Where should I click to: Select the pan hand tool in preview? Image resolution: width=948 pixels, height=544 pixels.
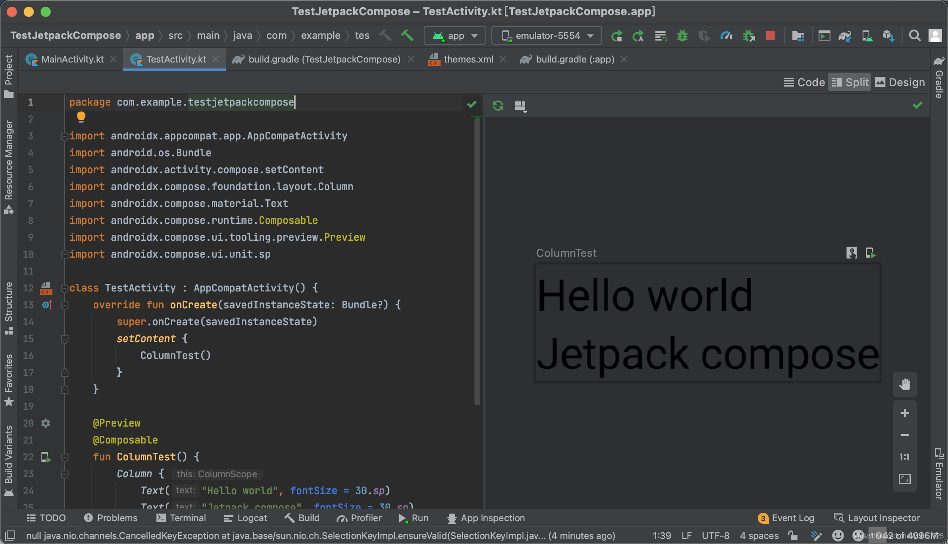coord(905,384)
